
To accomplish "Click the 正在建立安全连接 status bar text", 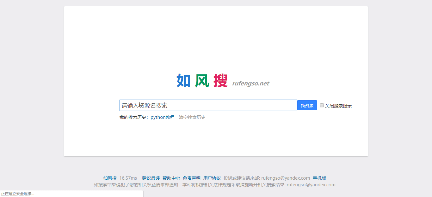I will 18,194.
